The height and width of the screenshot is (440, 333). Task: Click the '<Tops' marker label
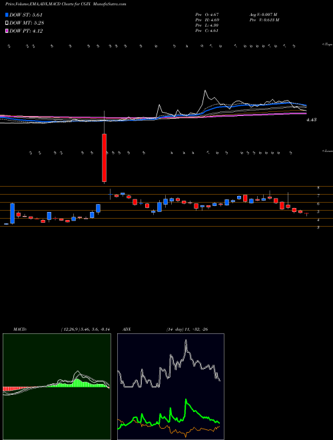click(327, 45)
